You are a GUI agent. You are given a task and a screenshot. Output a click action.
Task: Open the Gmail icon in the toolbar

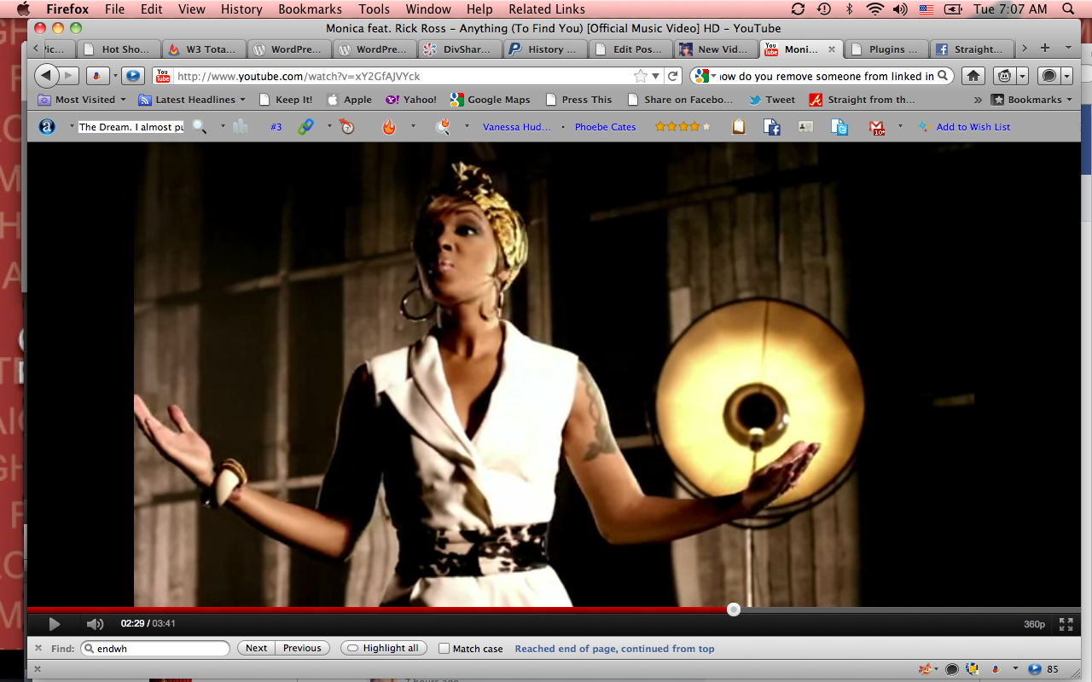[x=877, y=127]
